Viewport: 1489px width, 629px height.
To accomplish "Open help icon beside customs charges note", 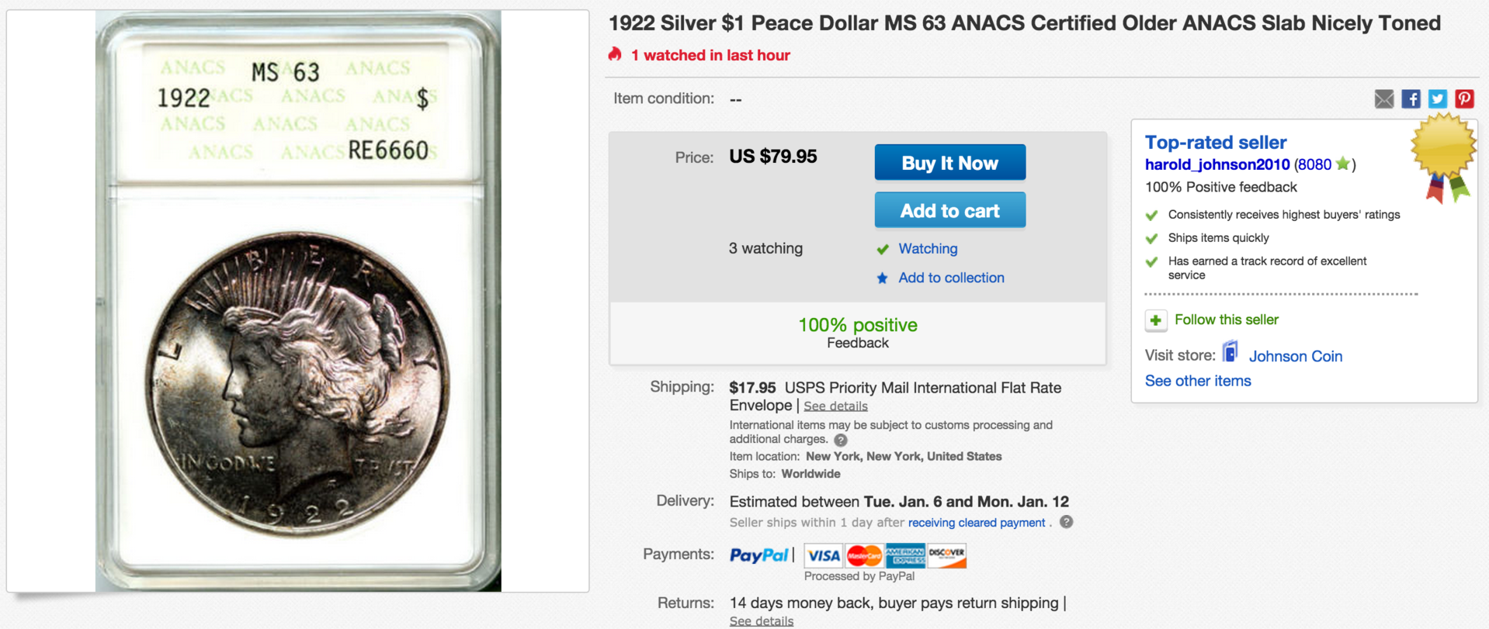I will tap(841, 440).
